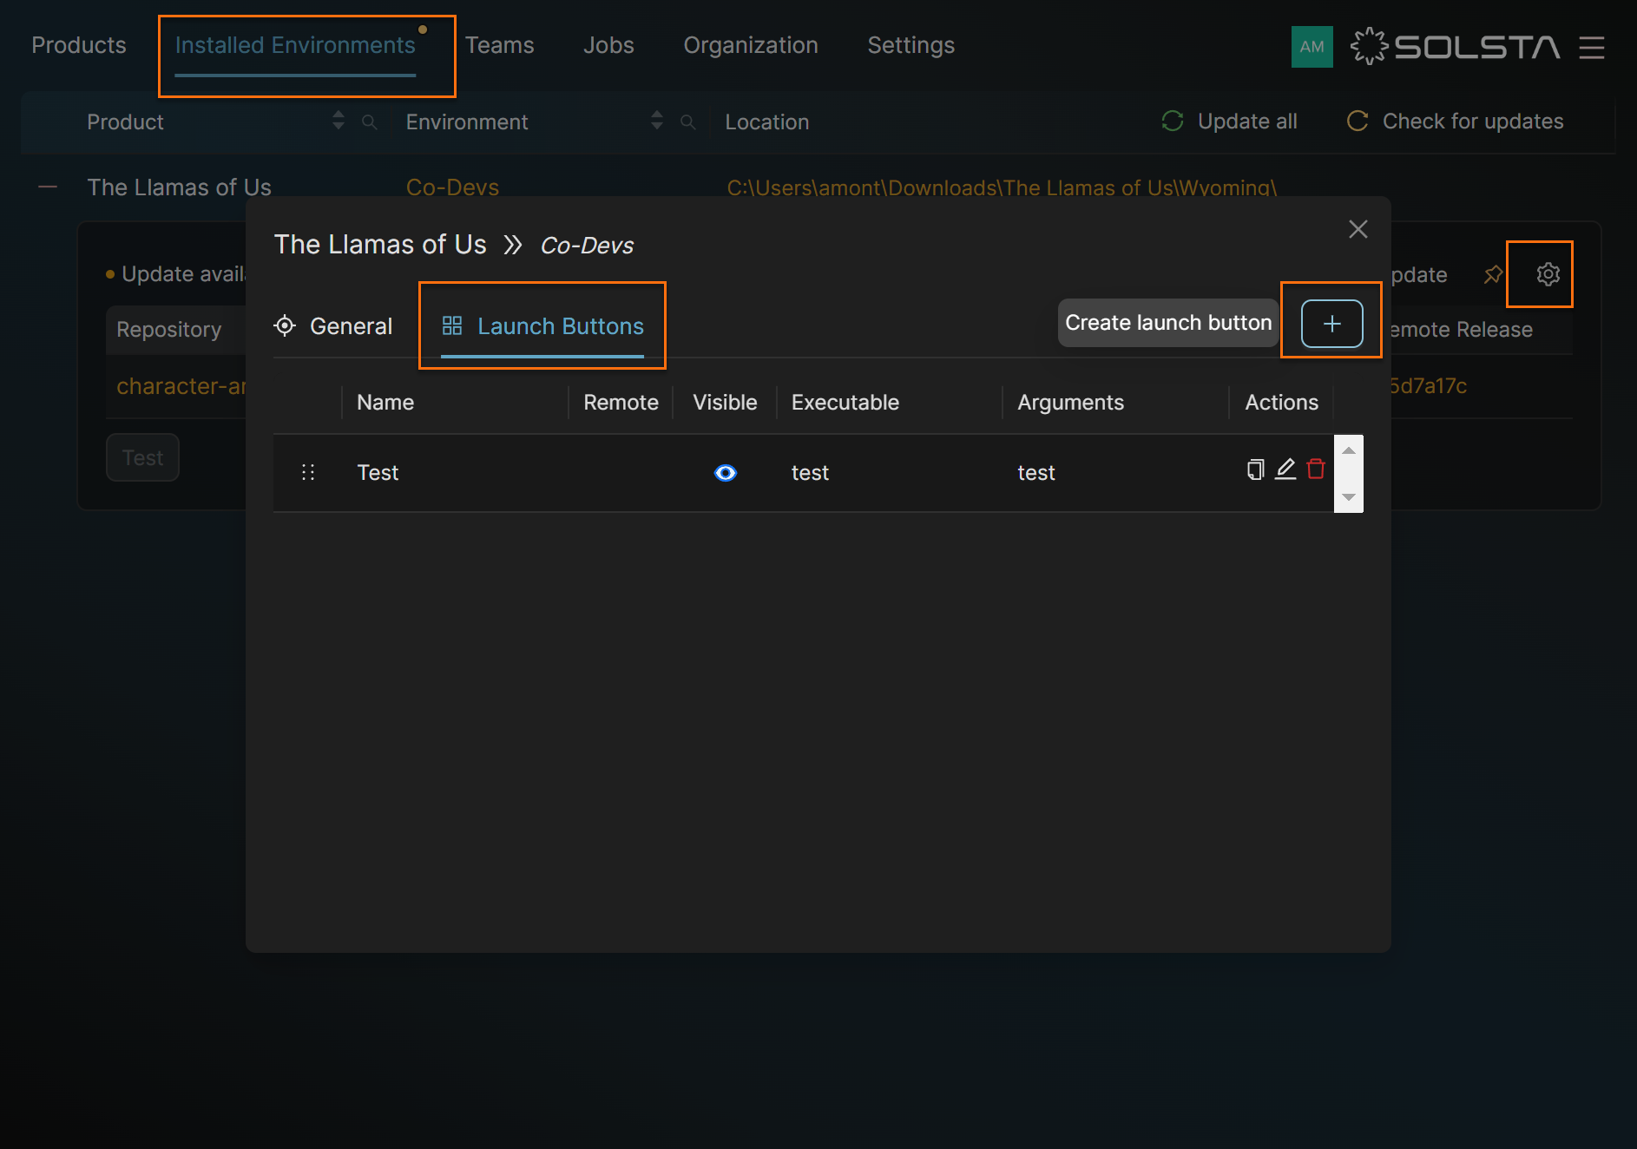Click the Remote column header

[621, 403]
